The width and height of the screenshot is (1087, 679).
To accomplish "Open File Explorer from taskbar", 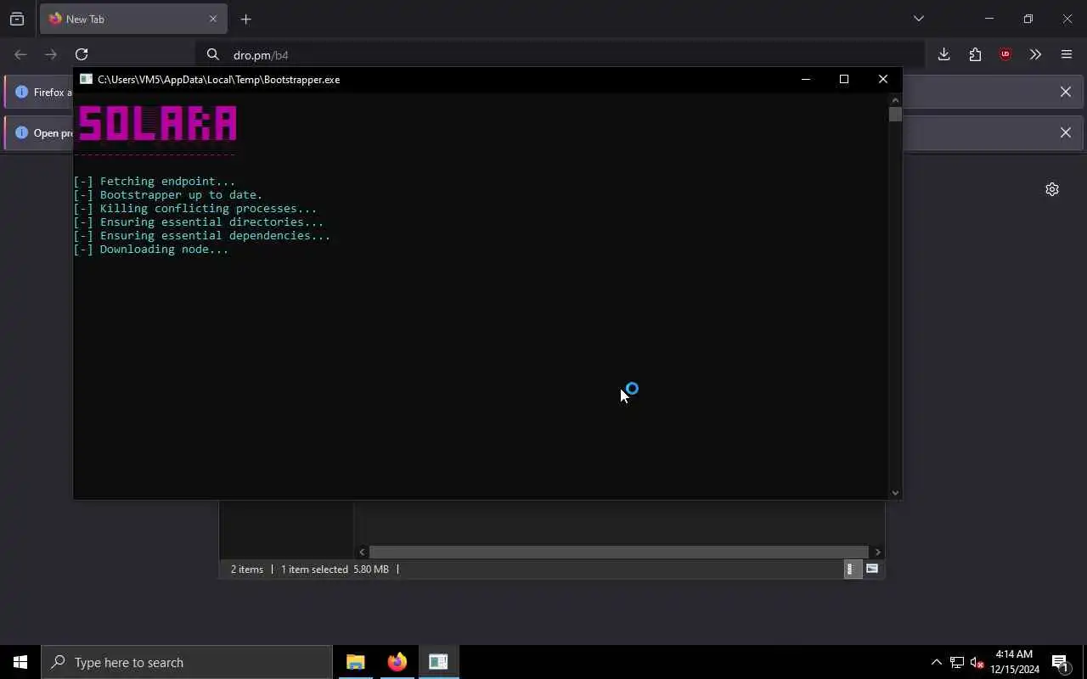I will point(356,662).
